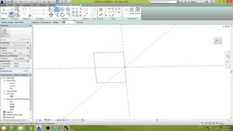The image size is (233, 131).
Task: Select the Line draw tool
Action: (x=106, y=9)
